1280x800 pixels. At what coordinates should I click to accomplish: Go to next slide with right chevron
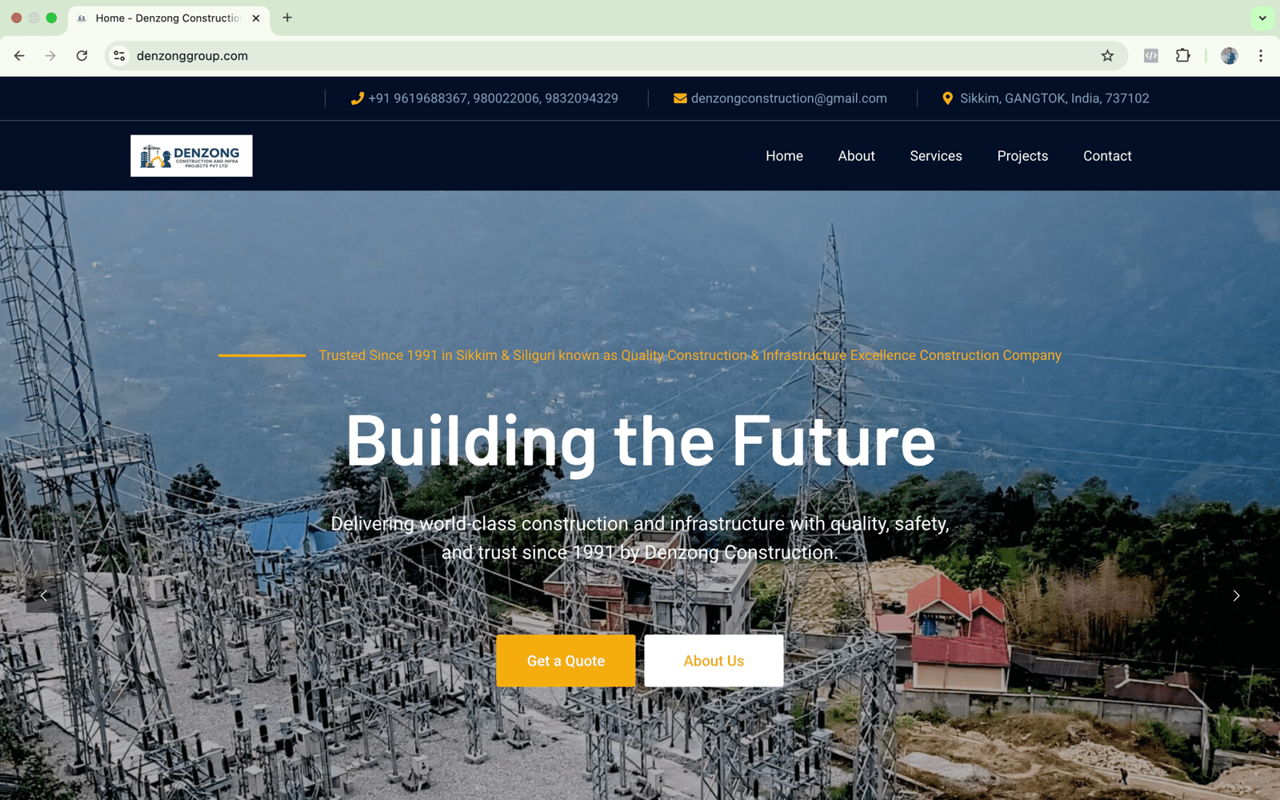(x=1236, y=596)
